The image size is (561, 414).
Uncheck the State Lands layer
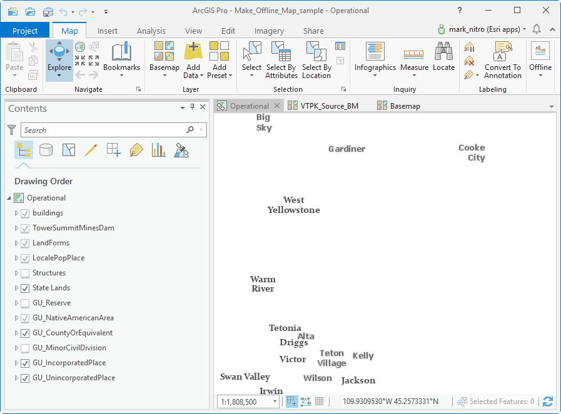[x=24, y=288]
